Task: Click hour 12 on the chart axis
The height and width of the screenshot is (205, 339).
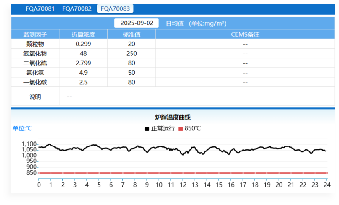Action: pyautogui.click(x=183, y=185)
